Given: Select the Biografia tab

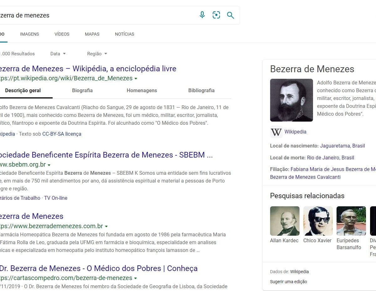Looking at the screenshot, I should point(82,91).
